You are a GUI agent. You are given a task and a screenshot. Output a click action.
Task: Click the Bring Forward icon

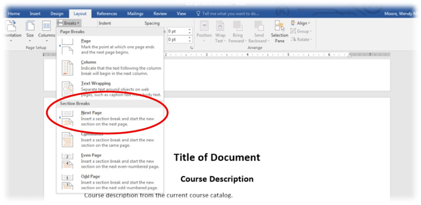(x=238, y=31)
